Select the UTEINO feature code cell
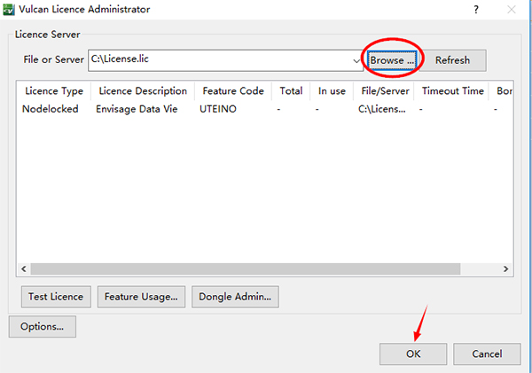Viewport: 532px width, 373px height. pos(218,109)
